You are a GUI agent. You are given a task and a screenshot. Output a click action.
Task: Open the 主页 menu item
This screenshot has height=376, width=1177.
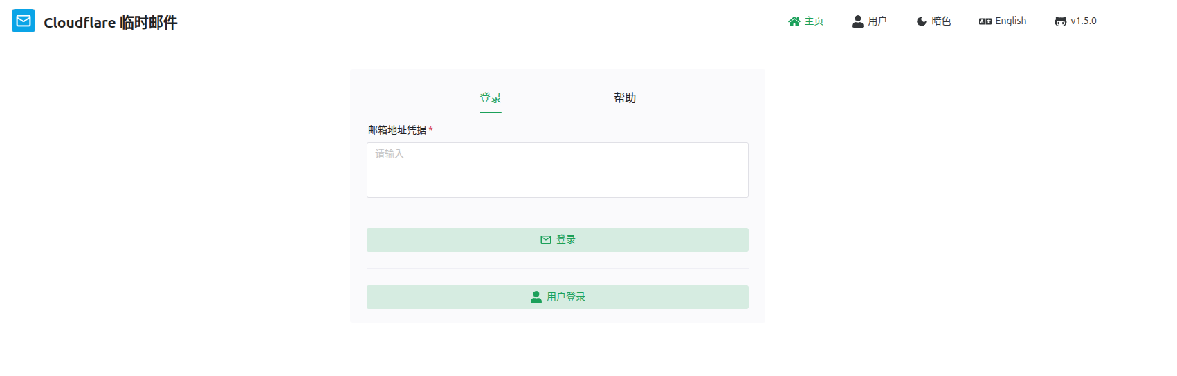point(814,21)
